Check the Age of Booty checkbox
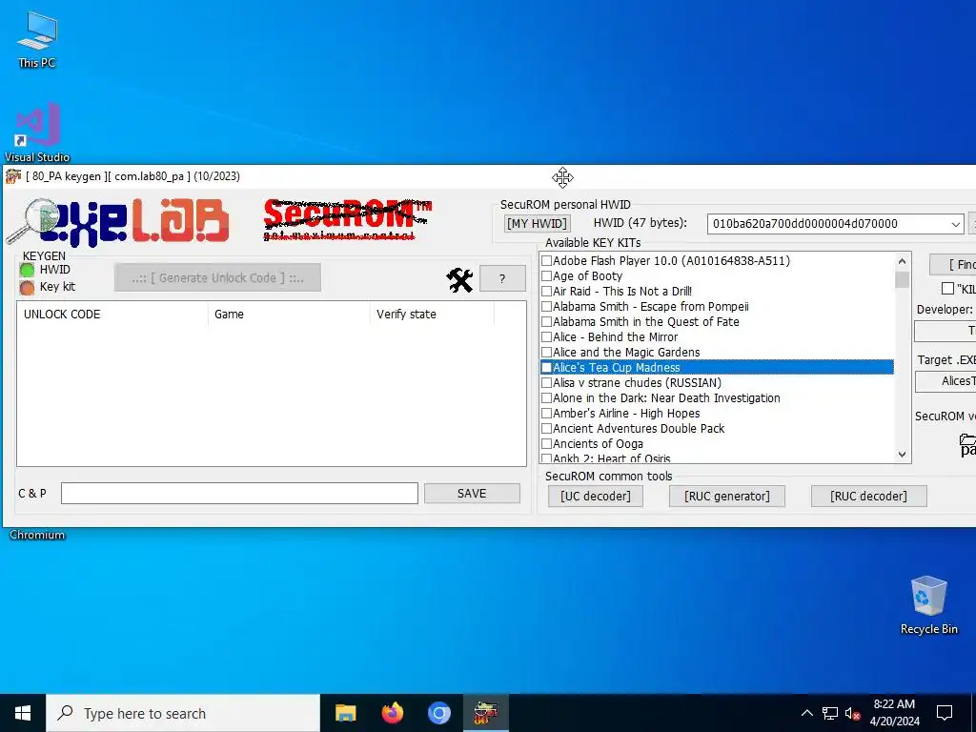The width and height of the screenshot is (976, 732). pyautogui.click(x=546, y=275)
